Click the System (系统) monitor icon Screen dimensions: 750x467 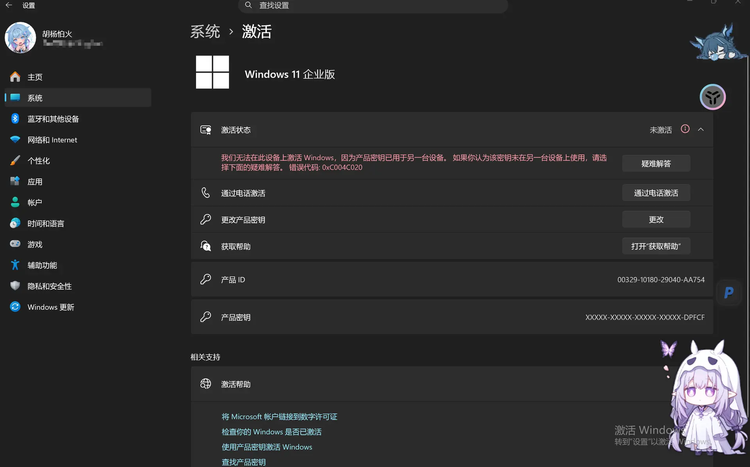pyautogui.click(x=15, y=98)
